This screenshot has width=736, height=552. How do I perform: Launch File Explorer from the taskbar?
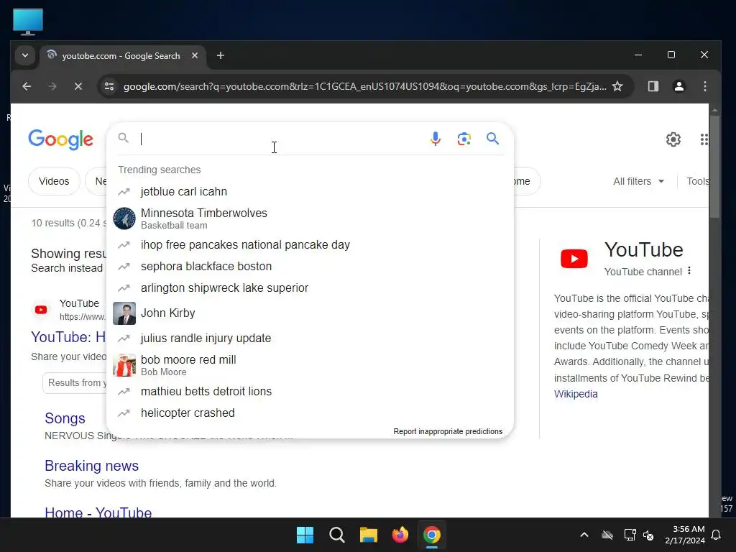click(x=369, y=535)
